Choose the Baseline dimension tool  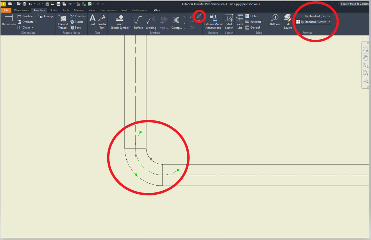coord(25,16)
